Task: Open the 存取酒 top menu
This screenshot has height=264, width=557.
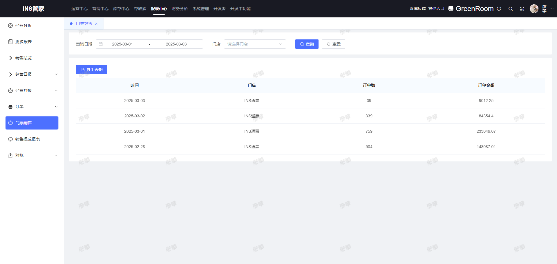Action: tap(140, 9)
